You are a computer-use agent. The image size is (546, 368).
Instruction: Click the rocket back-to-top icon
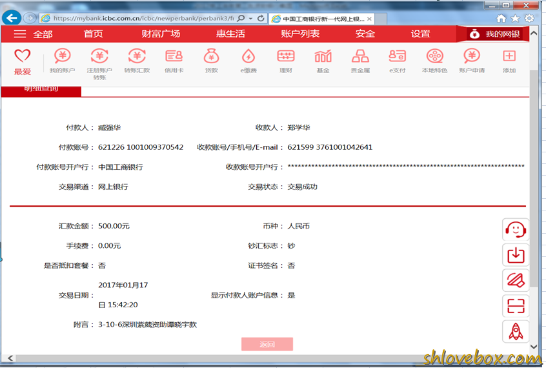(x=516, y=331)
